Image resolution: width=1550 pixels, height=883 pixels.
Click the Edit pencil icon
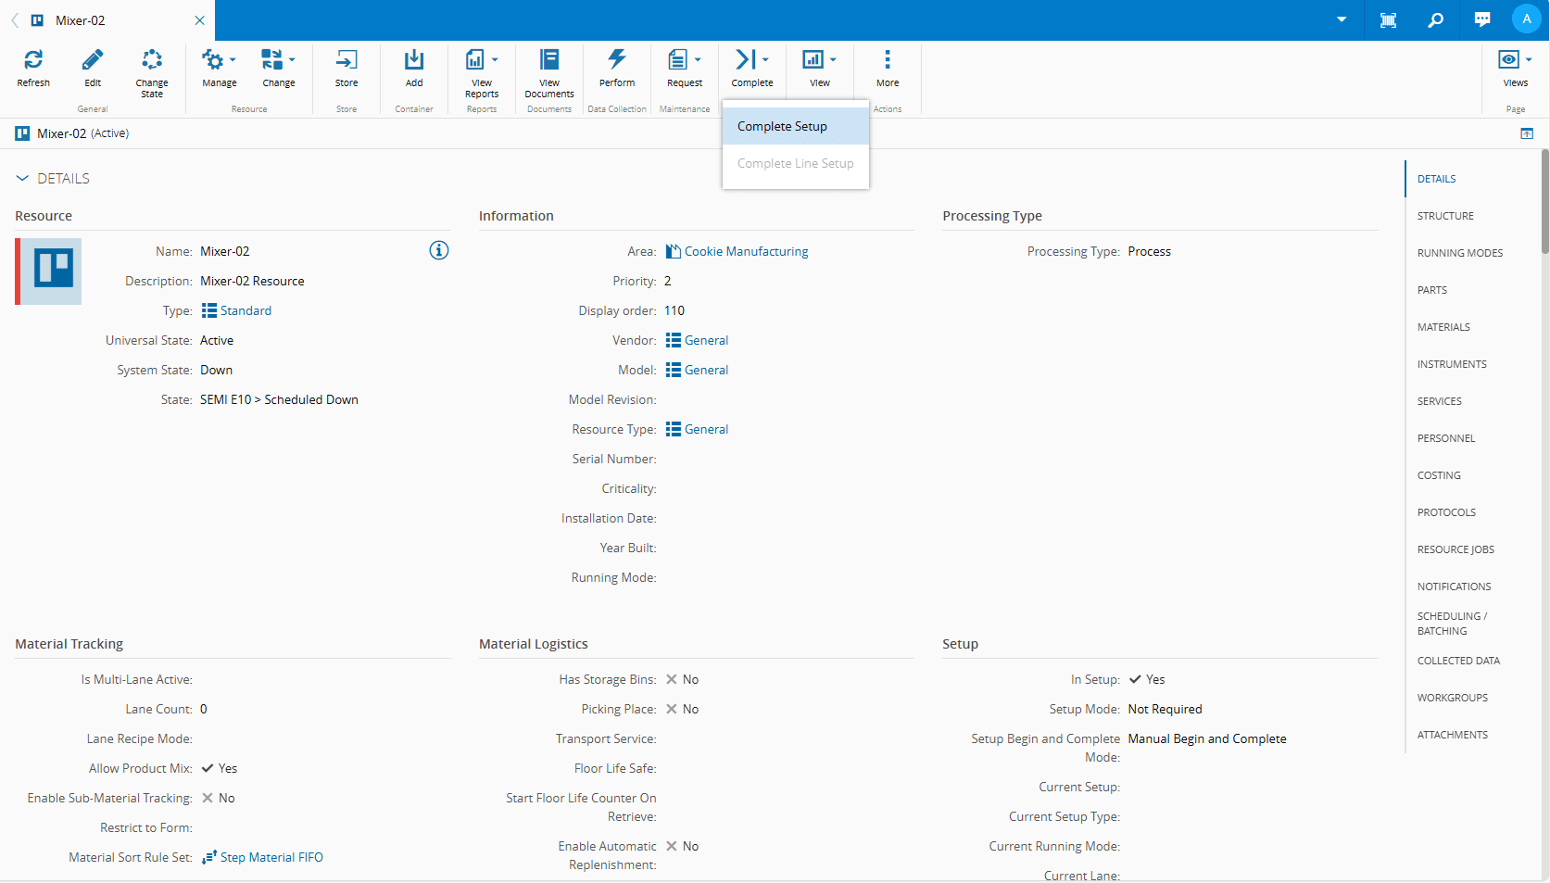click(x=93, y=61)
